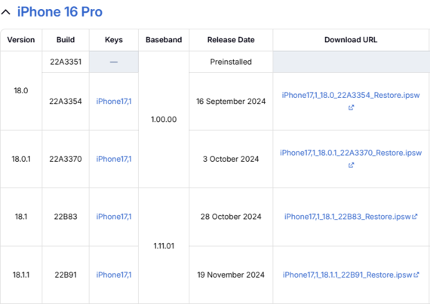Image resolution: width=430 pixels, height=304 pixels.
Task: Open iPhone17,1 keys link for build 22B83
Action: pyautogui.click(x=114, y=217)
